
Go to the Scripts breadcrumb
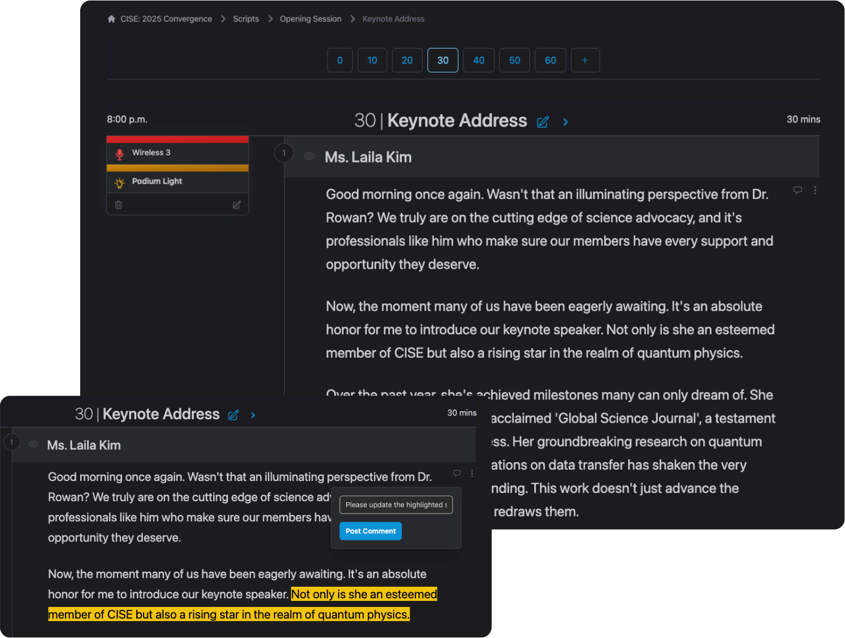click(246, 19)
